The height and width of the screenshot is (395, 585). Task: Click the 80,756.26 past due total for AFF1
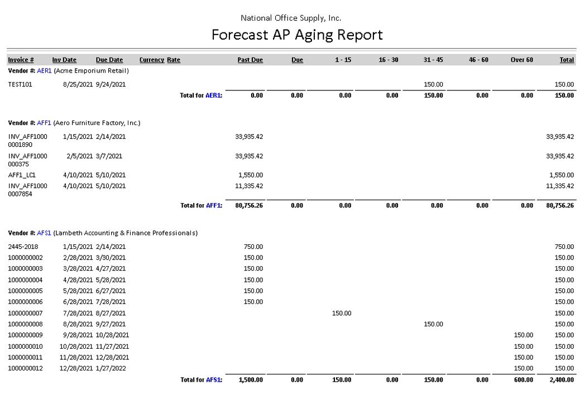click(250, 205)
